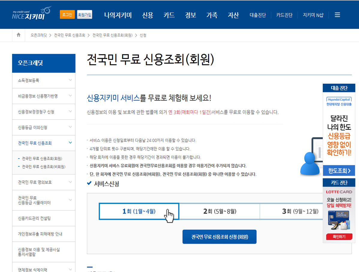359x272 pixels.
Task: Expand the 신용정보정정청구 신청 chevron
Action: [x=70, y=111]
